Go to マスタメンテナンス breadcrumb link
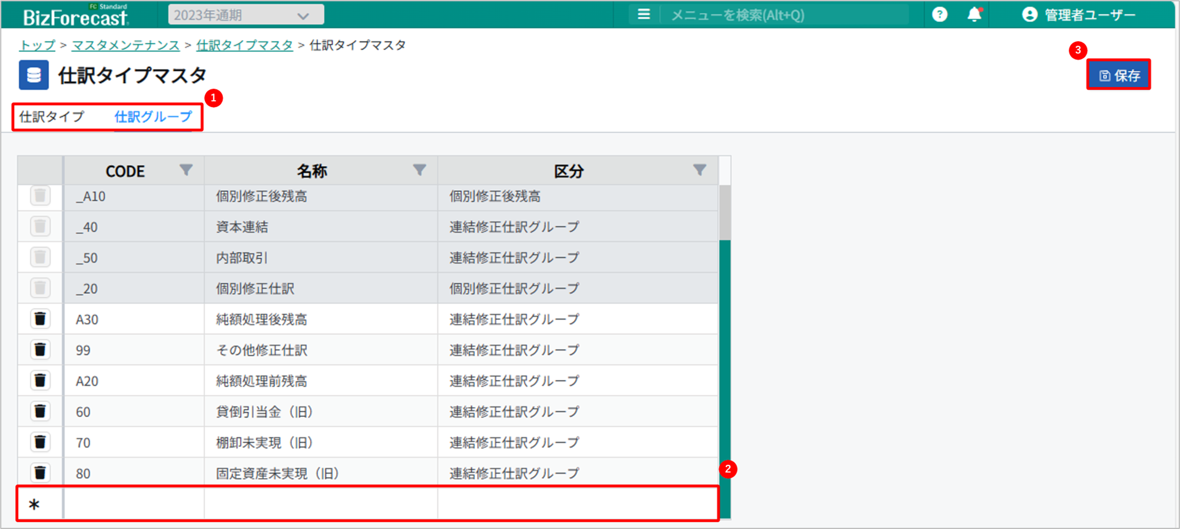Viewport: 1180px width, 529px height. [x=125, y=45]
